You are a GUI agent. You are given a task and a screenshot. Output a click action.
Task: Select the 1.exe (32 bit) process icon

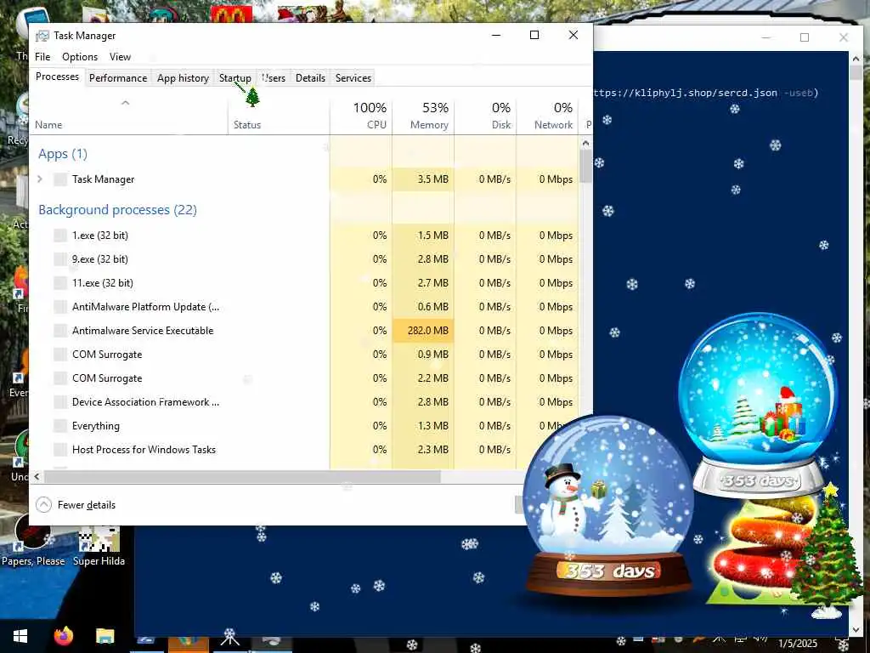60,236
